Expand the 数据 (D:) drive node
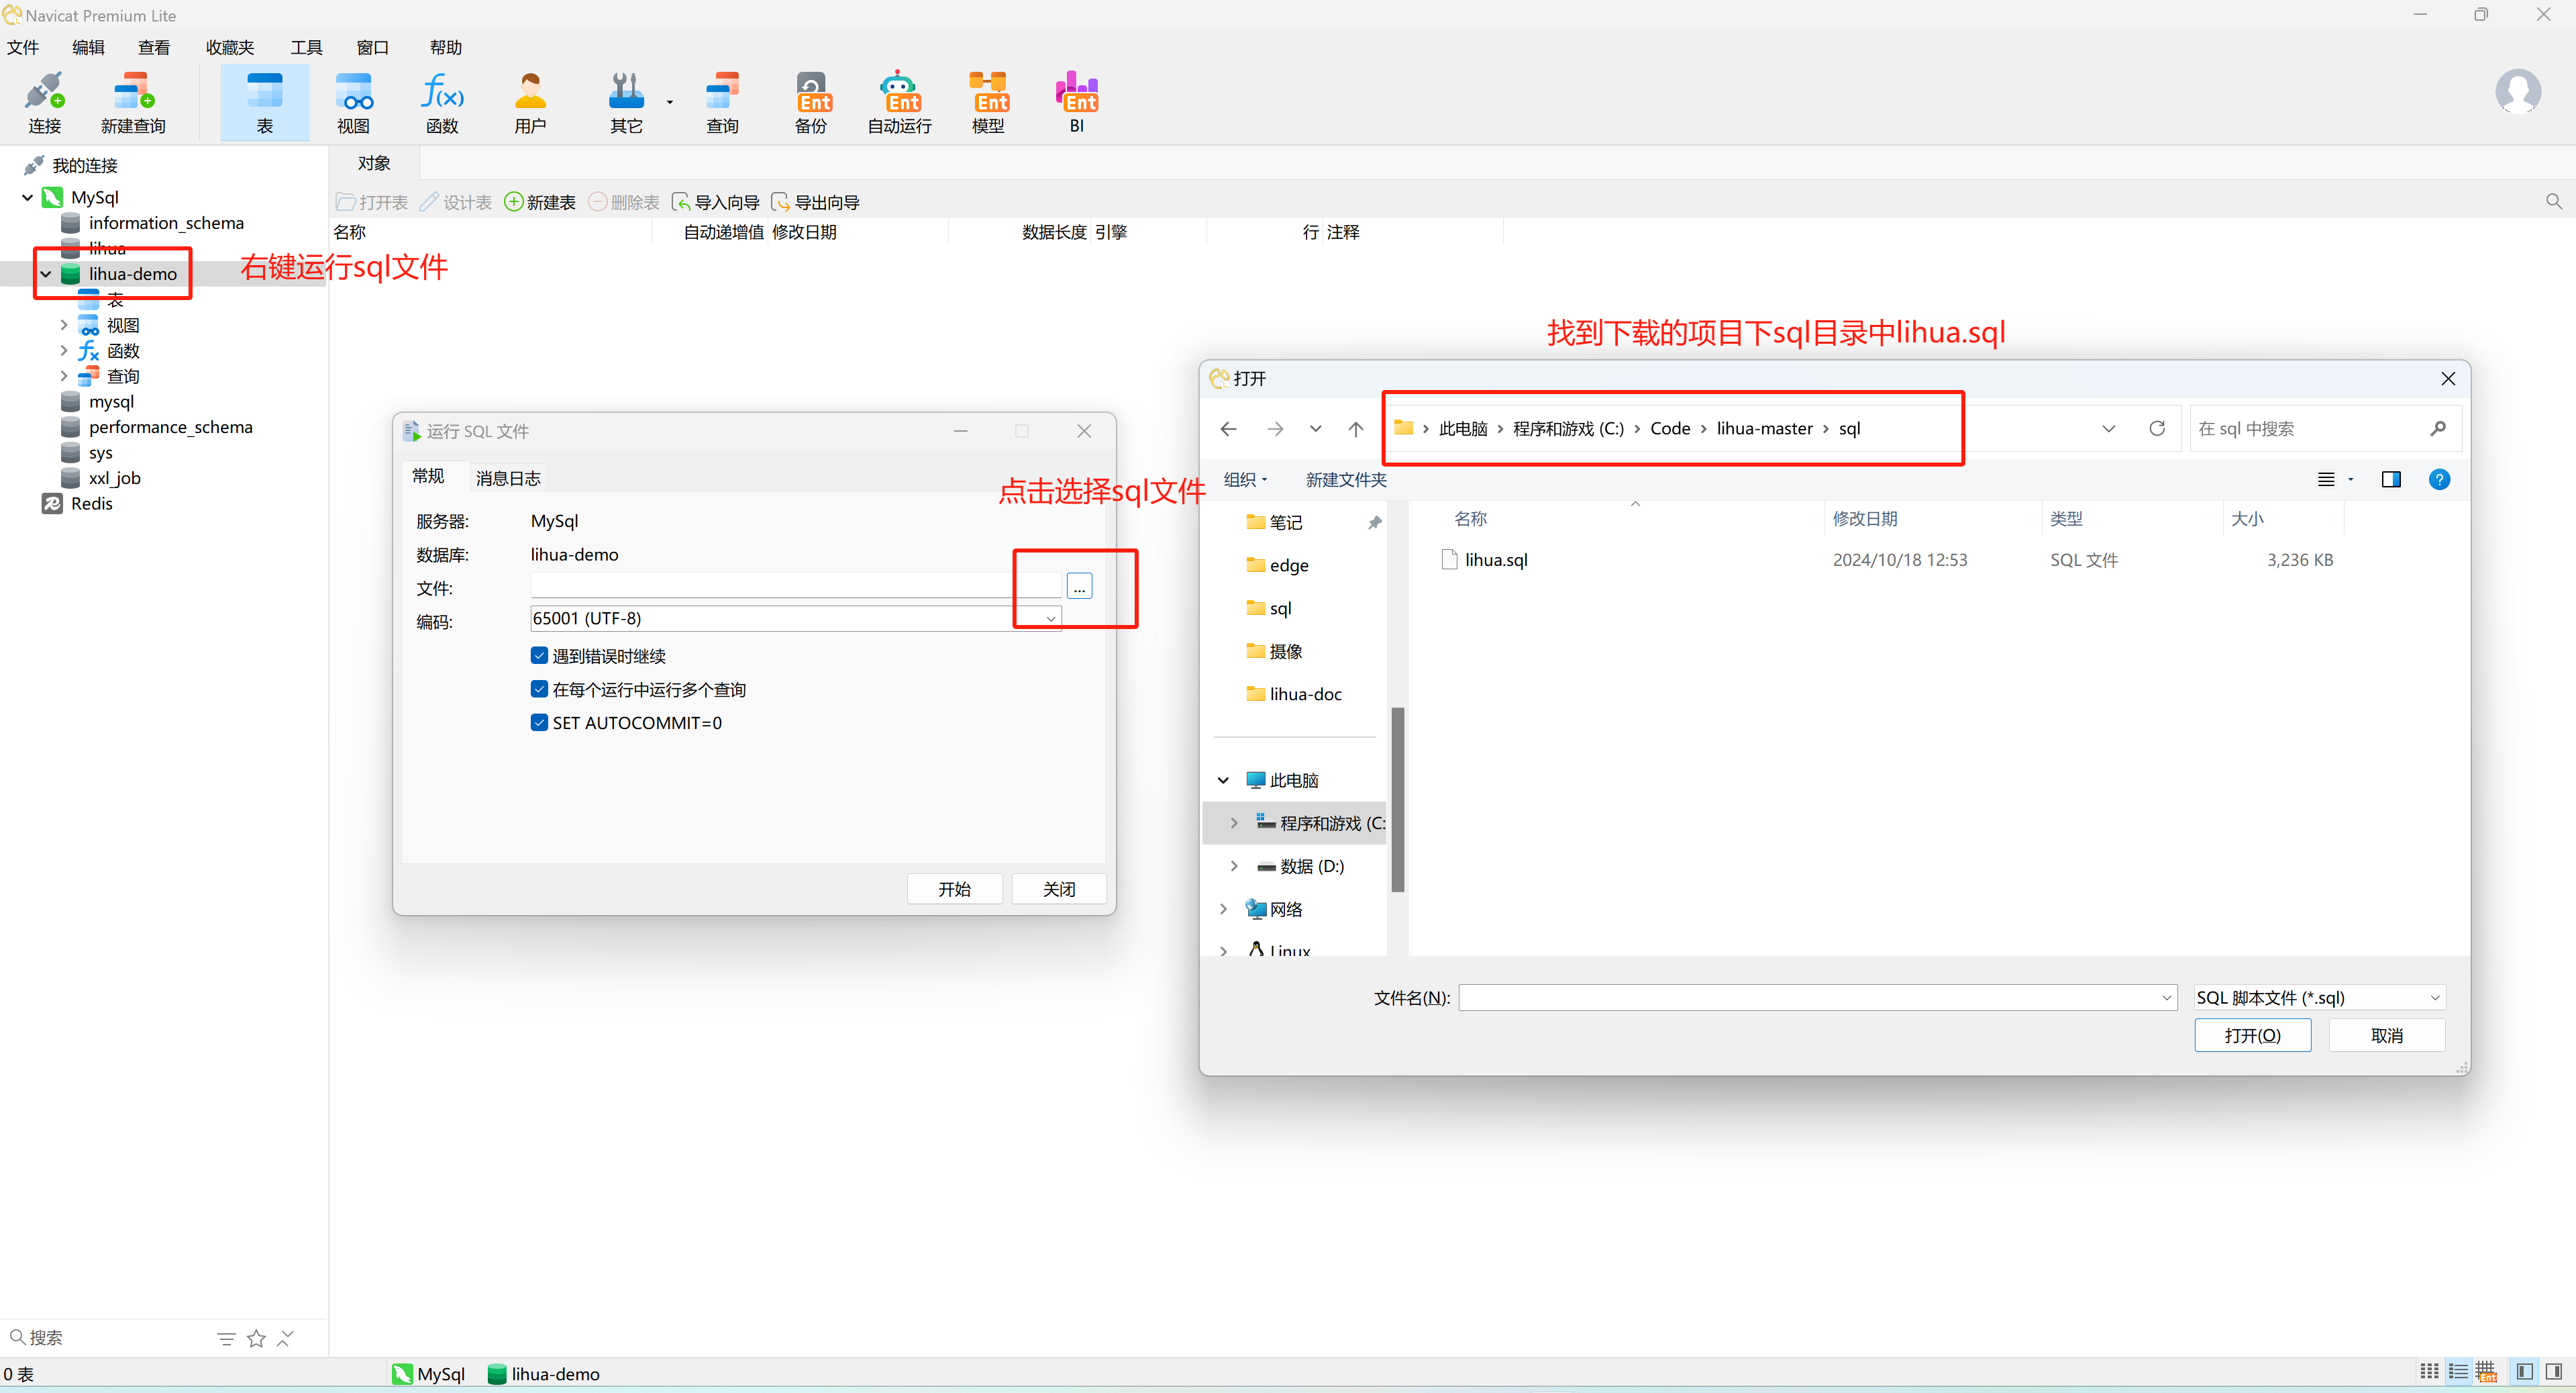 (1234, 865)
